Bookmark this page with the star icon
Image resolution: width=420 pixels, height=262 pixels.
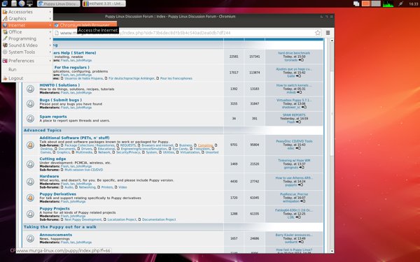(318, 33)
